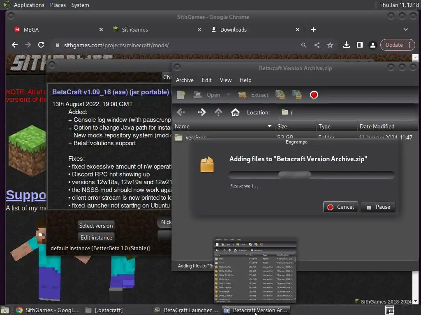The height and width of the screenshot is (315, 421).
Task: Open the (jar portable) download link
Action: 149,92
